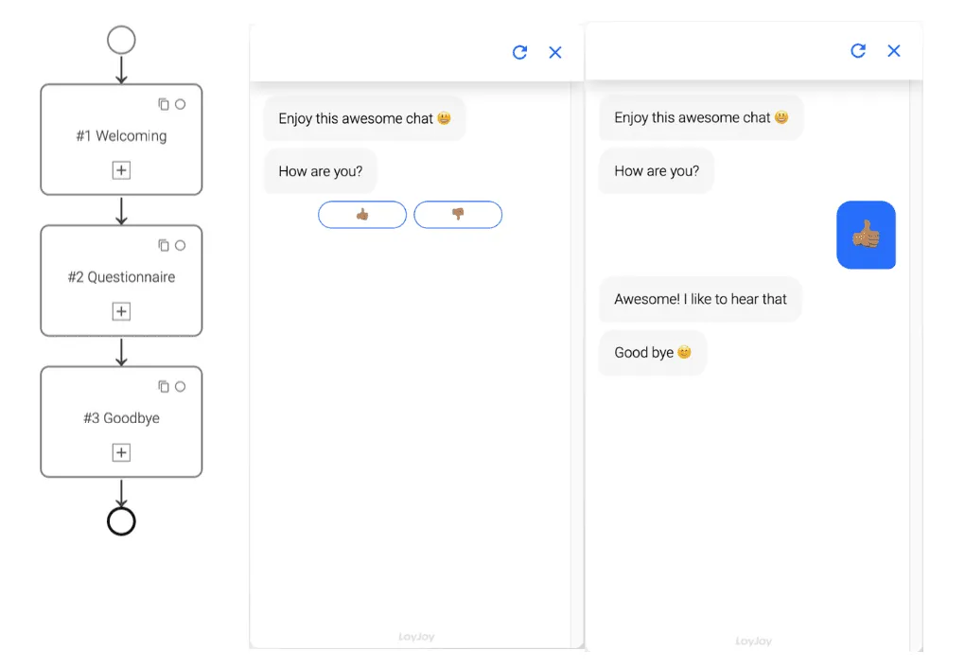Toggle the circle selector on #1 Welcoming
The height and width of the screenshot is (668, 965).
(x=179, y=104)
